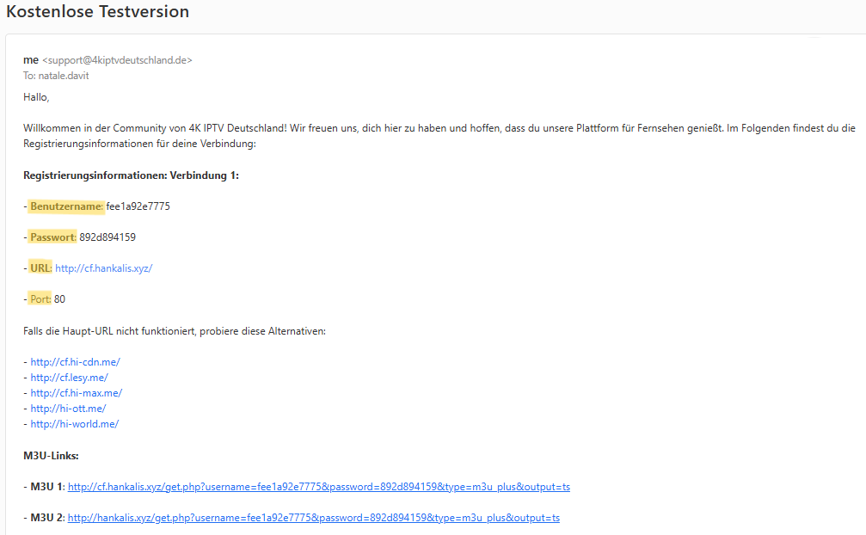The height and width of the screenshot is (535, 866).
Task: Click the username value fee1a92e7775
Action: tap(138, 206)
